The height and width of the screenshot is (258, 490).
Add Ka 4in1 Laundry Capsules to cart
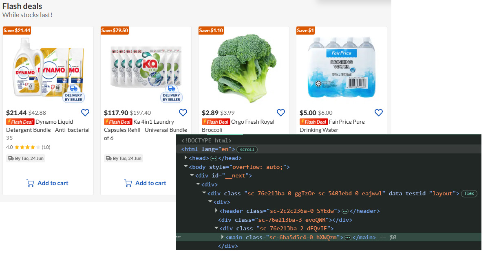(146, 183)
